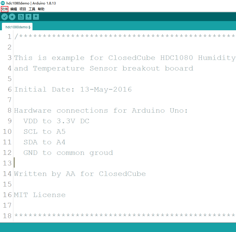This screenshot has height=232, width=236.
Task: Click the teal status bar at the bottom
Action: click(118, 228)
